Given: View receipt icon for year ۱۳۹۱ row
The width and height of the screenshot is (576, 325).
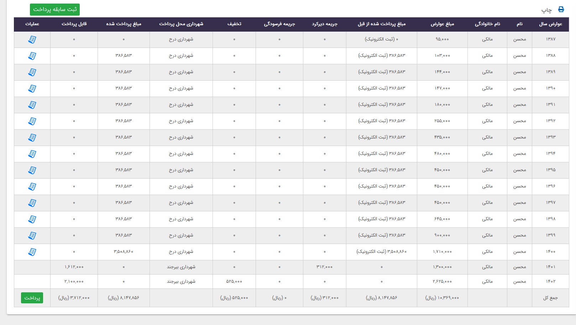Looking at the screenshot, I should (32, 105).
